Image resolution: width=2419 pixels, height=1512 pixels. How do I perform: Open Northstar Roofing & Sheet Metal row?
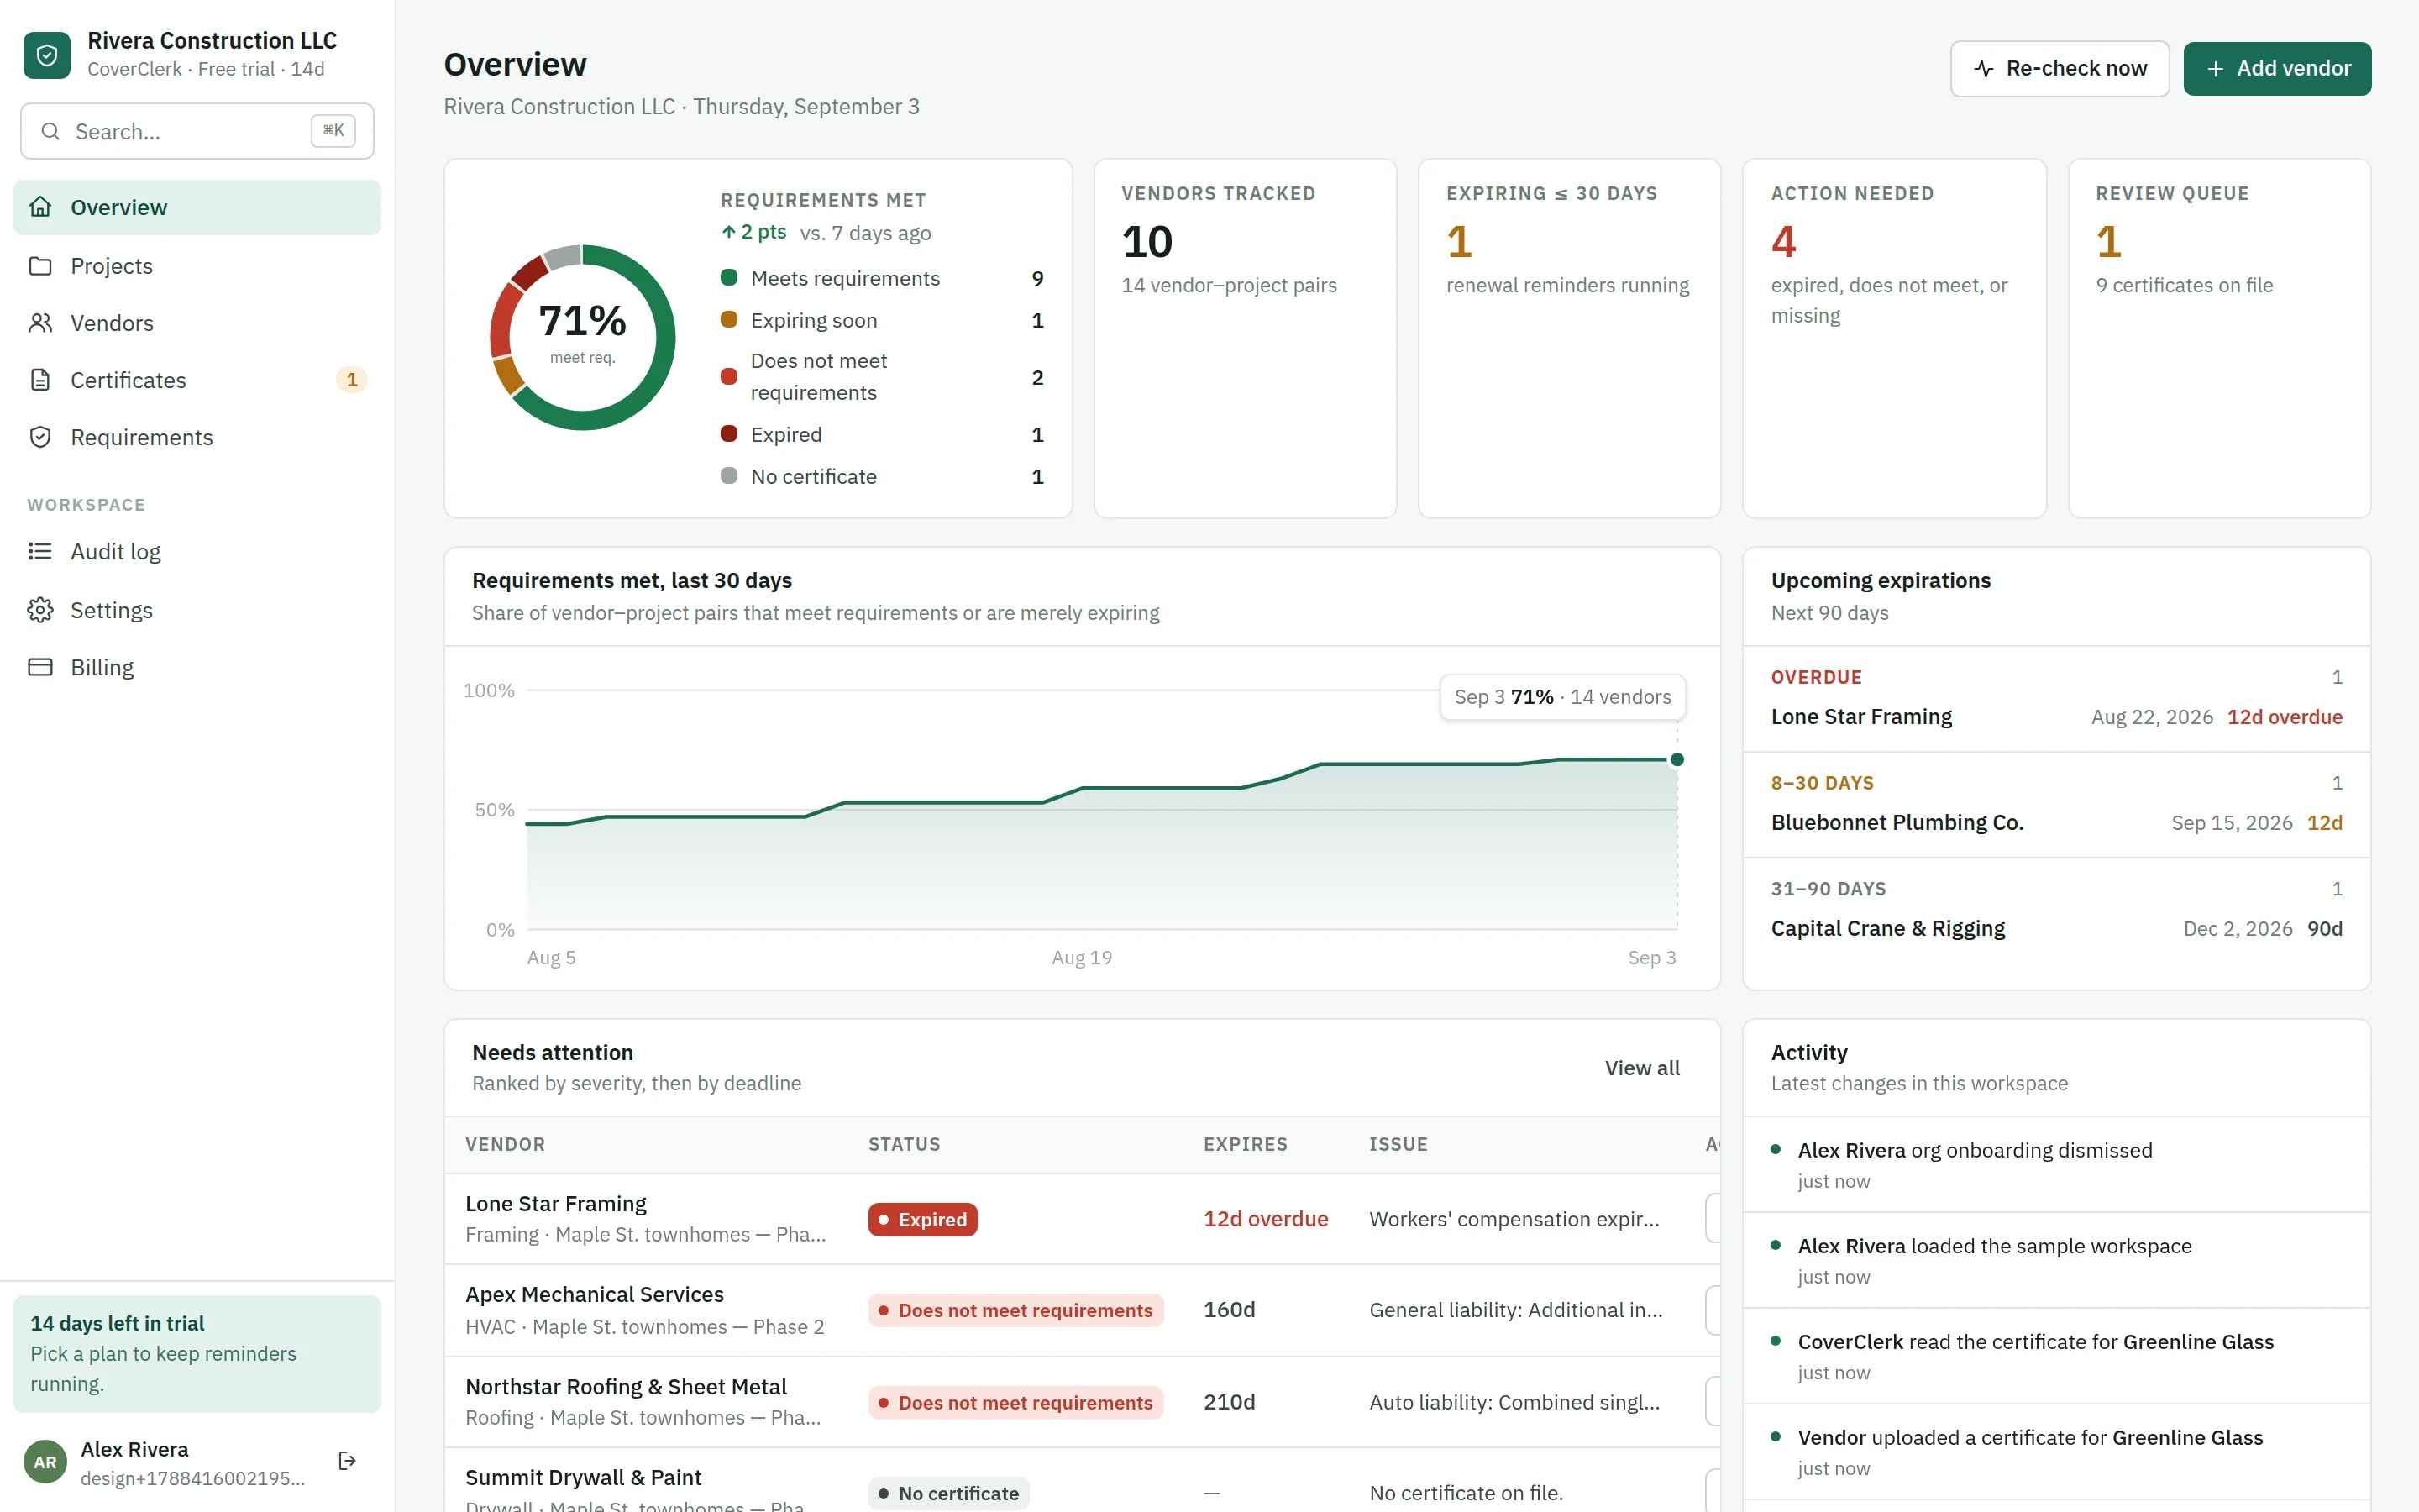coord(1083,1402)
